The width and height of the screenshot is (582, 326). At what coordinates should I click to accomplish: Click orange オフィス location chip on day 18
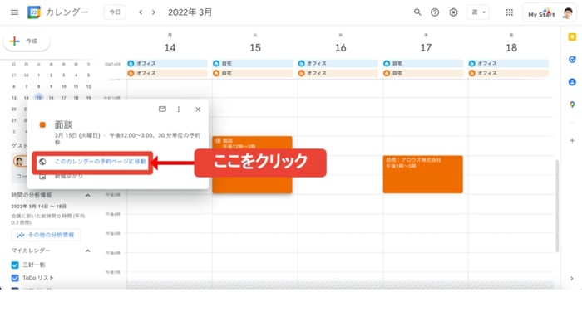[509, 73]
